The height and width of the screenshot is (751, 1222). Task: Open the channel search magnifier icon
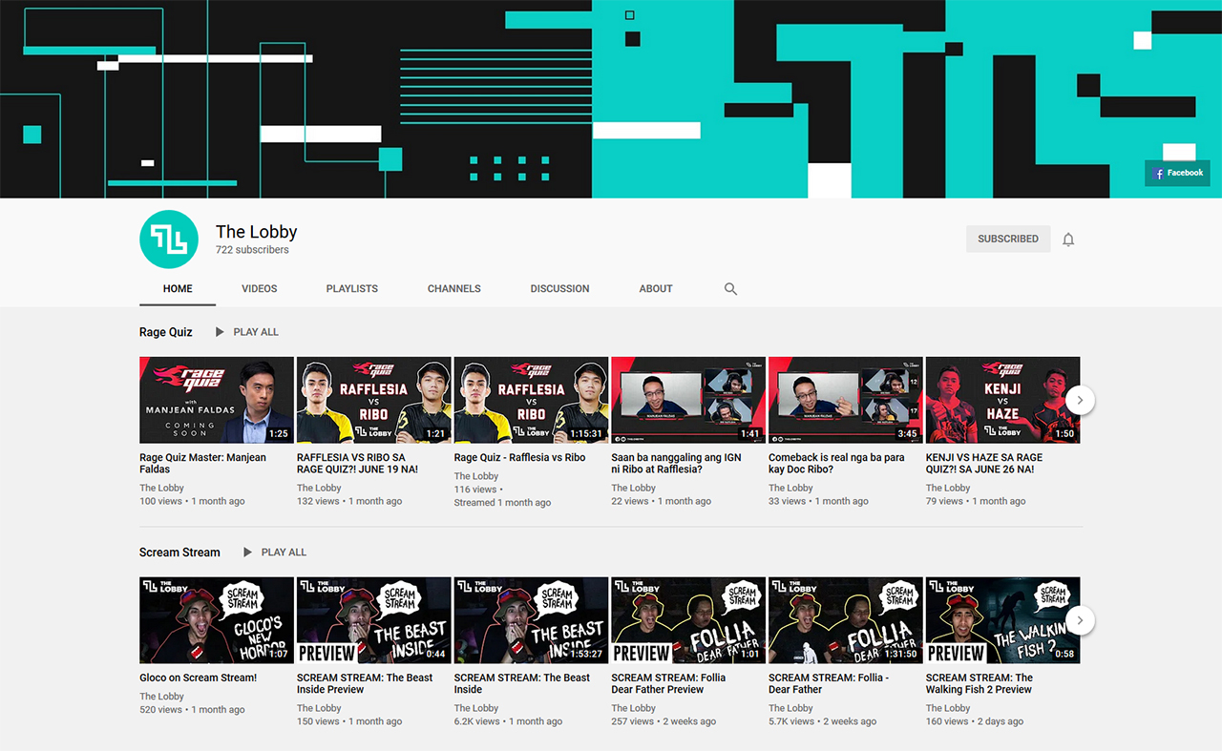[730, 288]
